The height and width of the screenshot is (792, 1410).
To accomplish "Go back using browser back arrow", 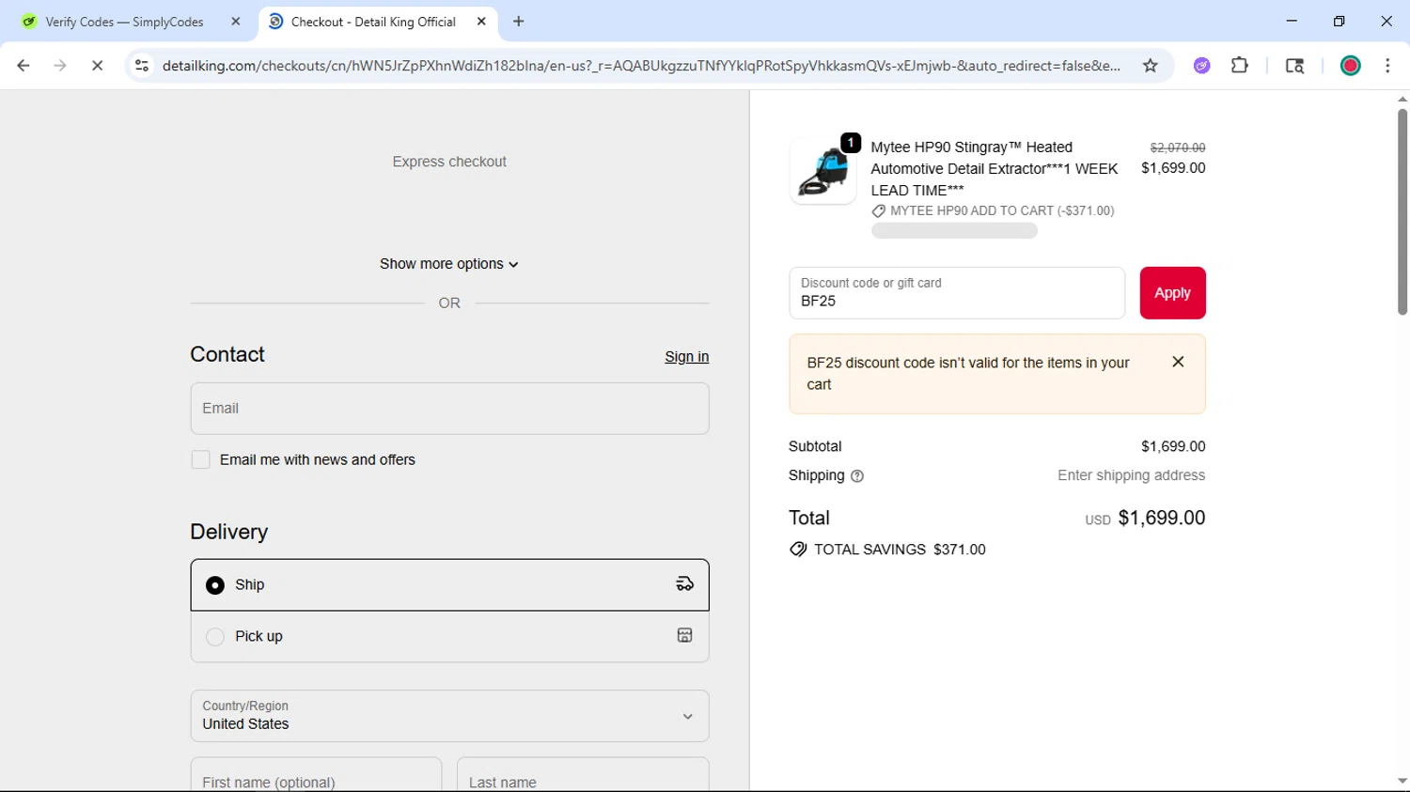I will [23, 66].
